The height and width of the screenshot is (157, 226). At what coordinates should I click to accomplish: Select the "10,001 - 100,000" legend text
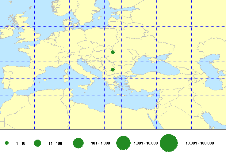[x=200, y=143]
